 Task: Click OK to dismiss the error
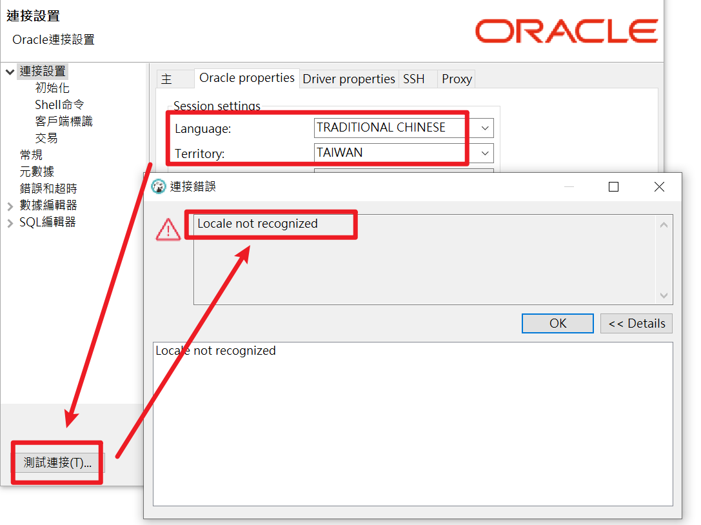coord(557,323)
